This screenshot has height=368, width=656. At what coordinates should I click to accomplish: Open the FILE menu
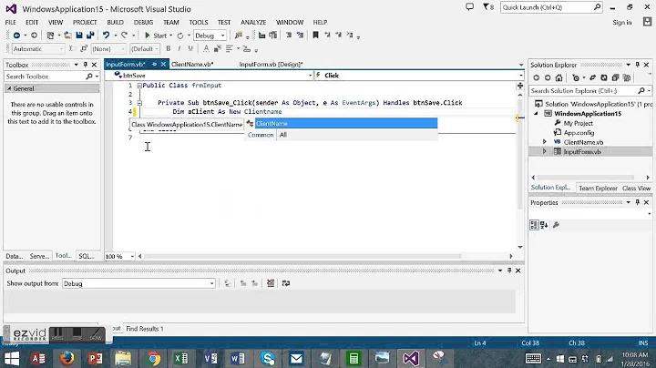[10, 22]
